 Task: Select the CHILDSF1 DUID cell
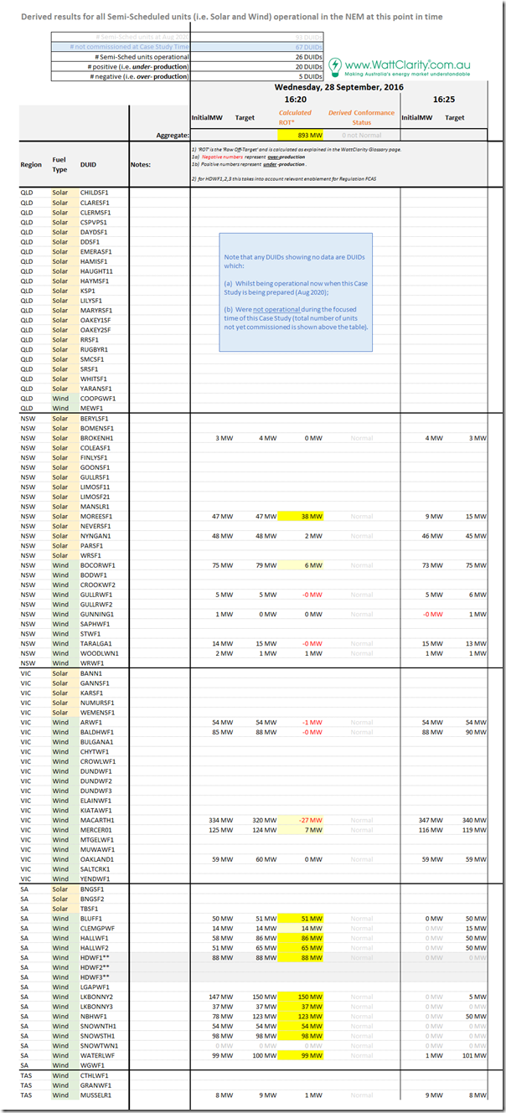pos(95,193)
